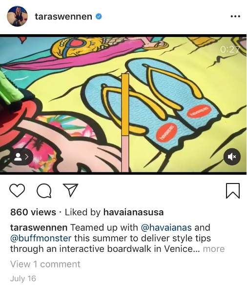Tap the 0:27 video timer
The image size is (247, 285).
[230, 49]
